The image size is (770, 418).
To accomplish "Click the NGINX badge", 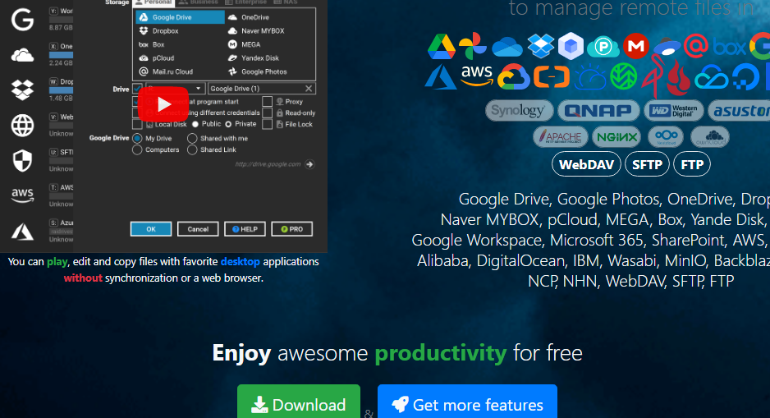I will tap(616, 137).
